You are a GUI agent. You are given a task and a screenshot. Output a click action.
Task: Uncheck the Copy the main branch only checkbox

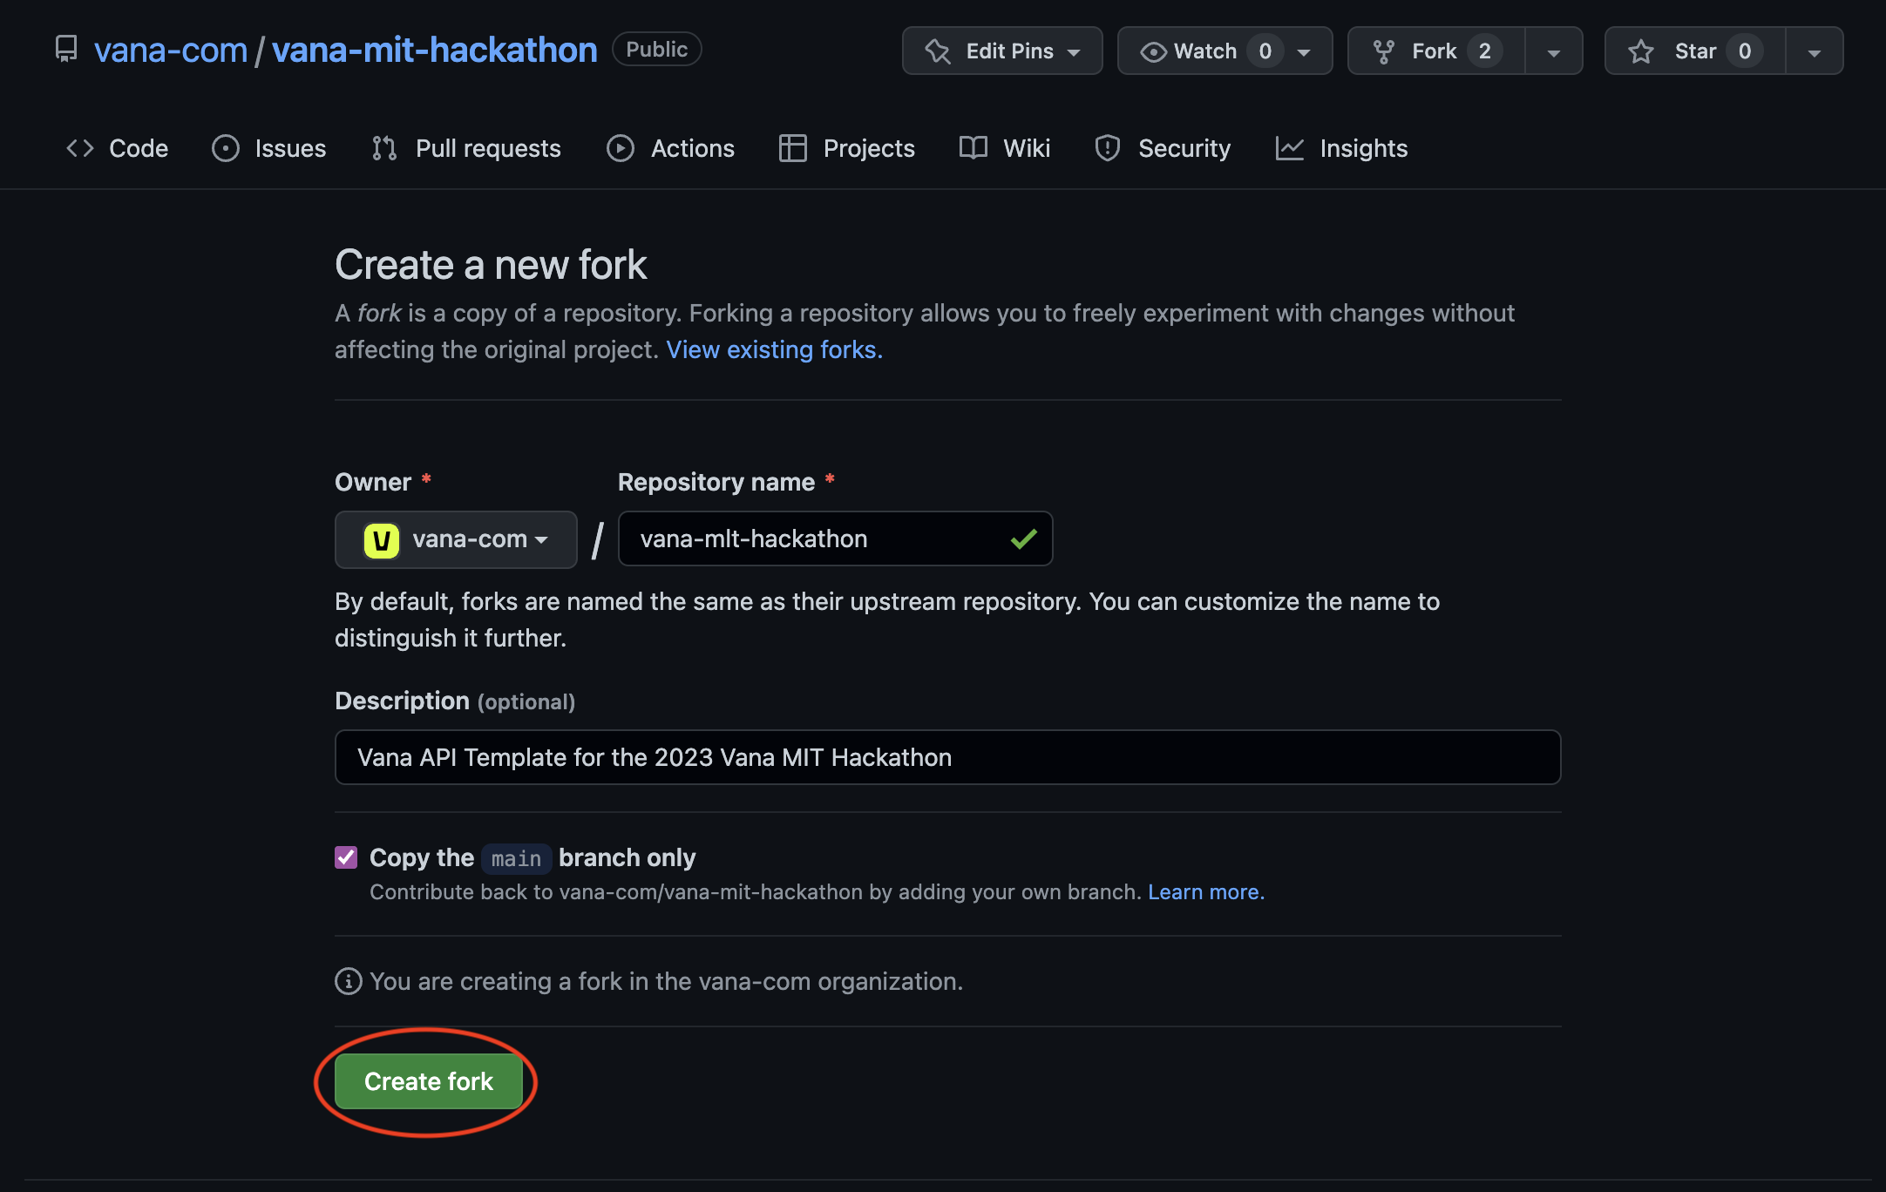346,857
